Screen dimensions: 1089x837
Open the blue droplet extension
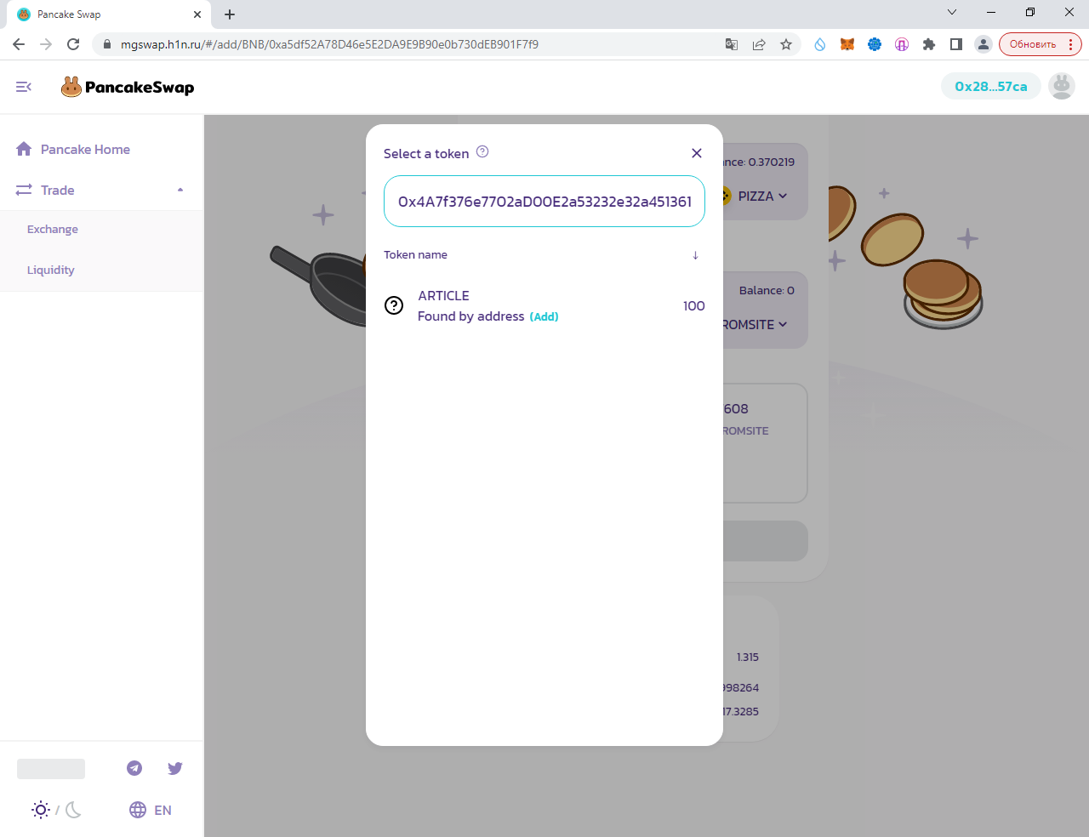820,44
